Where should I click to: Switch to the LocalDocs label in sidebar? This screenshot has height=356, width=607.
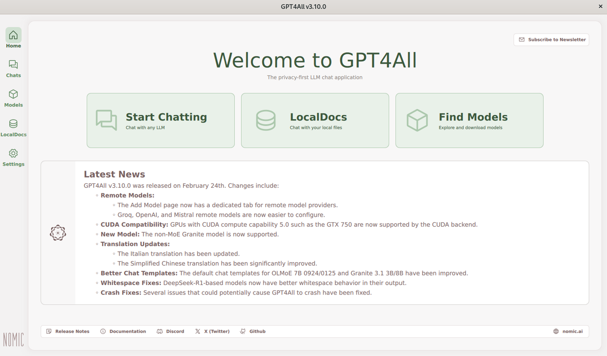tap(13, 135)
